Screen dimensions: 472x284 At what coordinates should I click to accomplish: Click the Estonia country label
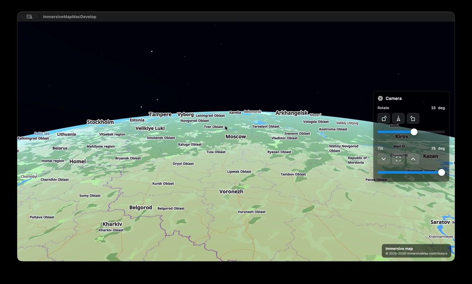coord(137,120)
